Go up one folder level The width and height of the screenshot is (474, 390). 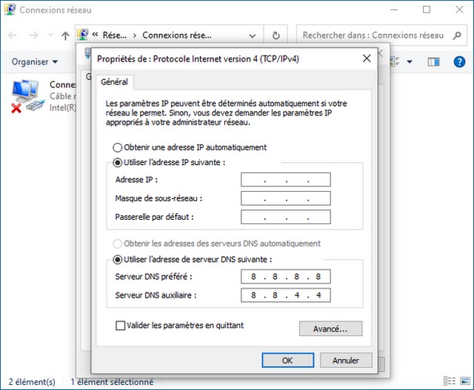(65, 36)
